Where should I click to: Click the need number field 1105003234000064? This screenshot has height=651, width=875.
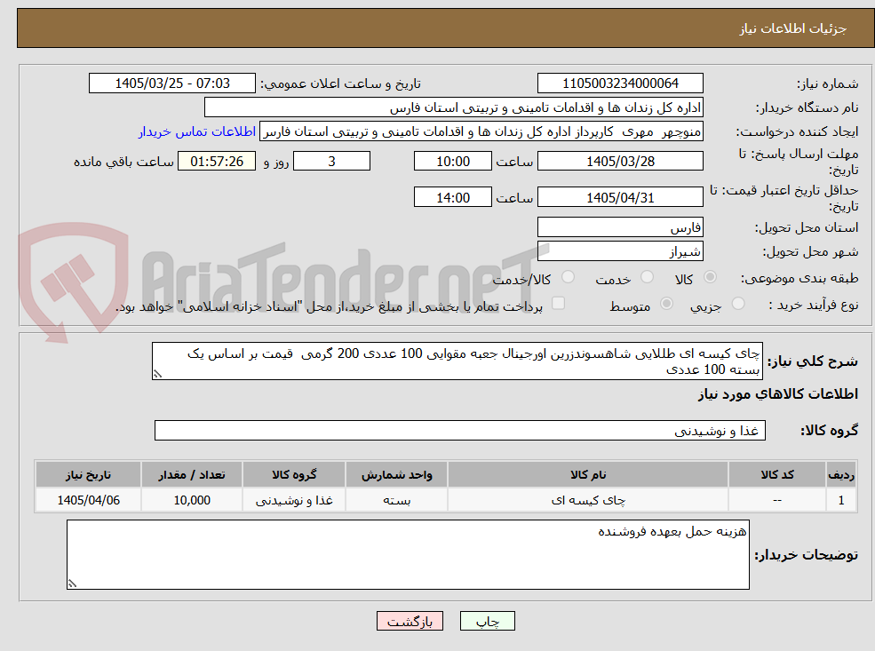pos(620,83)
